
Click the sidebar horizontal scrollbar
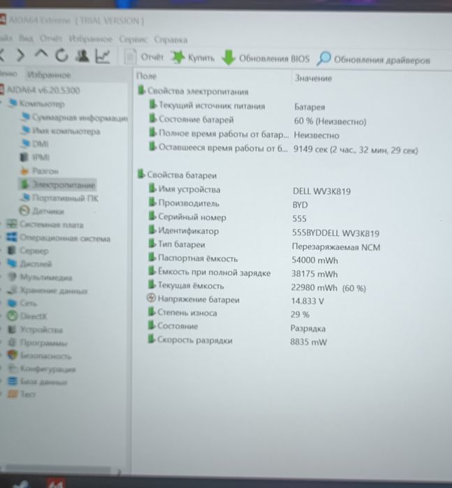coord(57,468)
